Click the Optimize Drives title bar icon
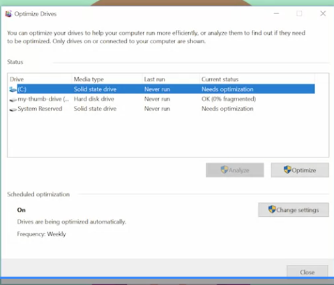 (8, 14)
